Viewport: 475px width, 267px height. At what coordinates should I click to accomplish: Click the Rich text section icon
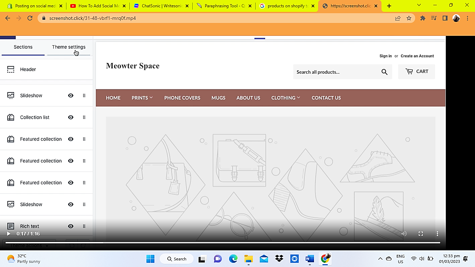11,226
